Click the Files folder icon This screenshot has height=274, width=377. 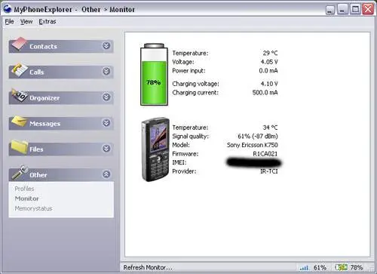19,146
